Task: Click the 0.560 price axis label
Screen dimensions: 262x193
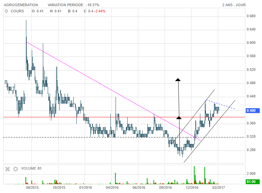Action: (251, 56)
